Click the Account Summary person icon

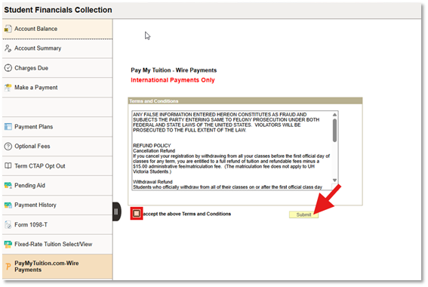(x=8, y=48)
